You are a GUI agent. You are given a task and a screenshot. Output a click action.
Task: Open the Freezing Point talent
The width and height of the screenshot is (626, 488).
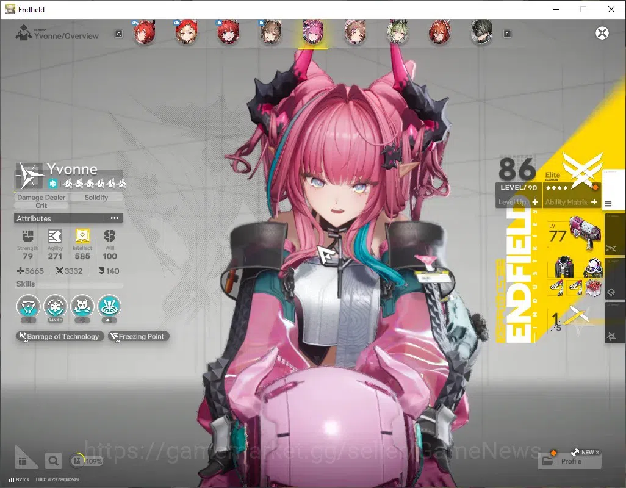pyautogui.click(x=139, y=336)
